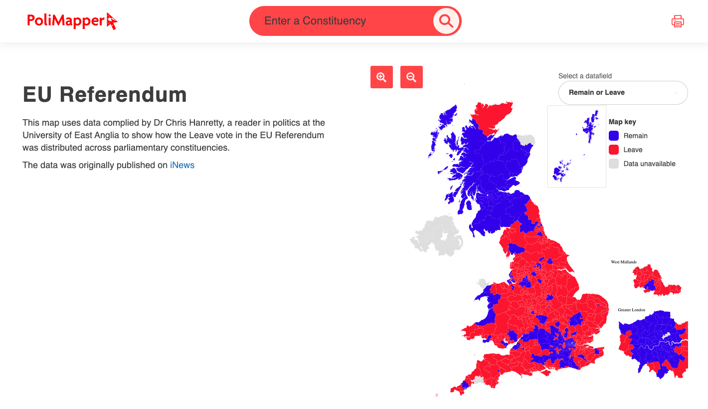Click the zoom in magnifier button
This screenshot has height=409, width=708.
pos(381,77)
